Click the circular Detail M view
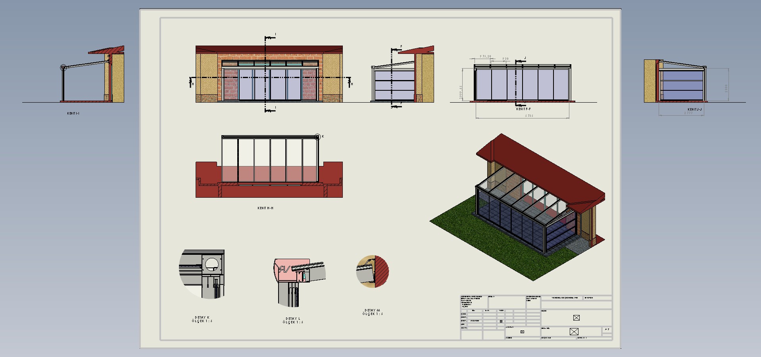Viewport: 761px width, 357px height. click(x=372, y=271)
